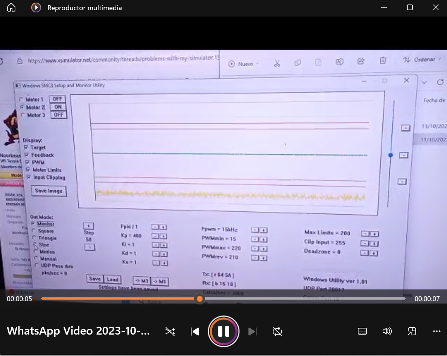Click the Load settings button
This screenshot has width=447, height=356.
pyautogui.click(x=113, y=279)
